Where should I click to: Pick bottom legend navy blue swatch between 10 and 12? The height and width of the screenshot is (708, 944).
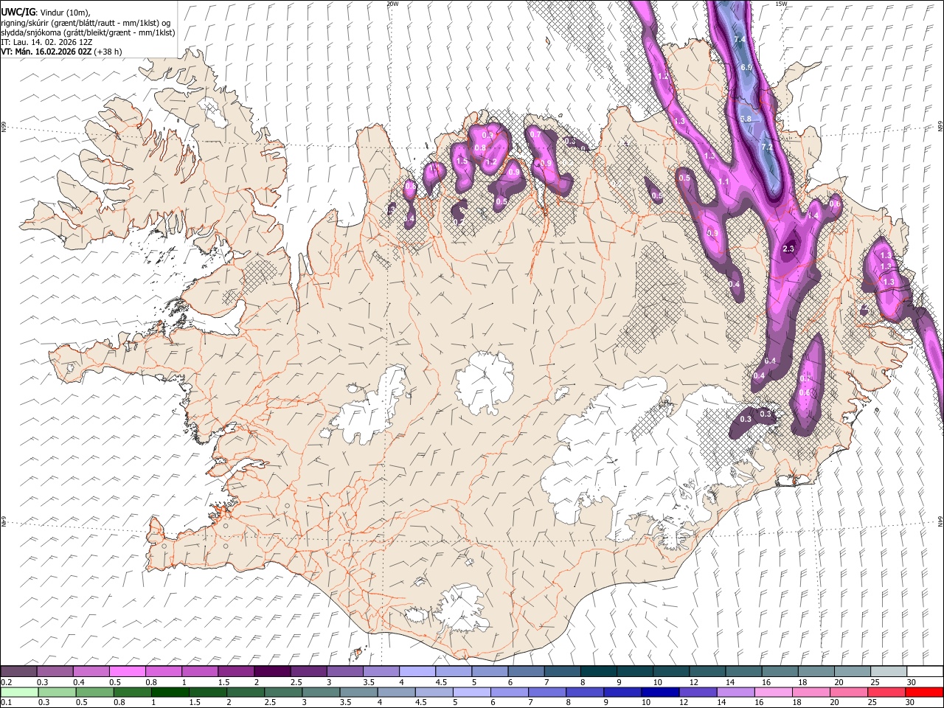(x=659, y=692)
